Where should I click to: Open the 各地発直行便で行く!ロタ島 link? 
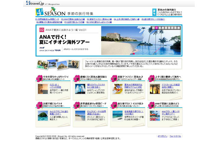(x=134, y=113)
